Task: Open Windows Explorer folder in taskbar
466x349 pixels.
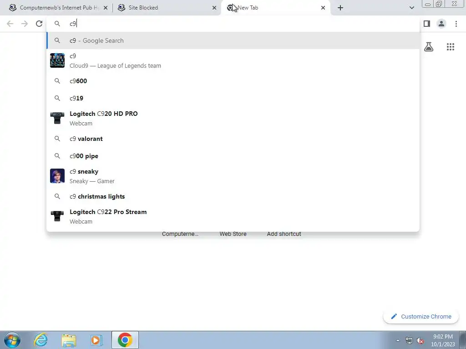Action: coord(69,340)
